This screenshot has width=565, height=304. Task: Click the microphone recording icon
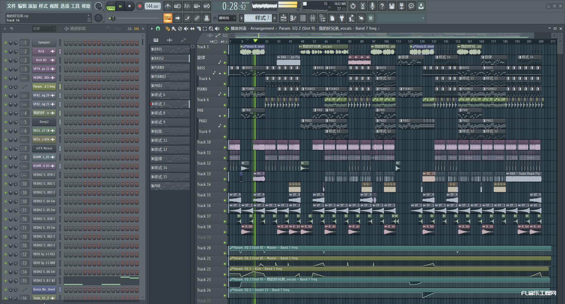372,6
